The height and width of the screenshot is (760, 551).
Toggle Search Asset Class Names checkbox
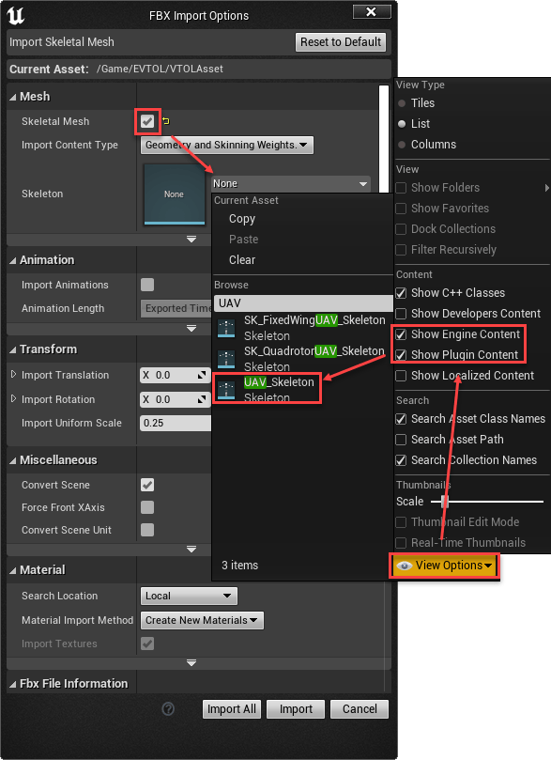401,419
